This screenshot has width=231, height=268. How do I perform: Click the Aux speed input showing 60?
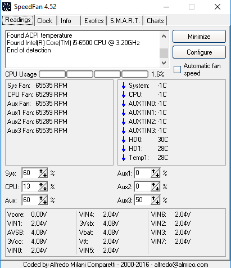[30, 200]
